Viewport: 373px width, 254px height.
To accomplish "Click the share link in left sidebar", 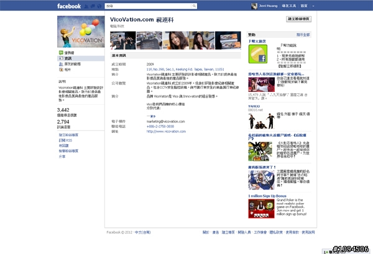I will point(62,156).
